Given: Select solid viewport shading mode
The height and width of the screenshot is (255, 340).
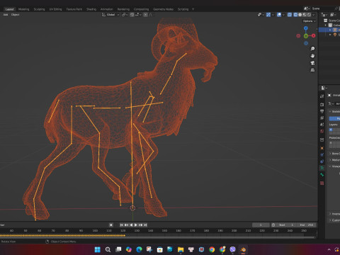Looking at the screenshot, I should [x=300, y=15].
